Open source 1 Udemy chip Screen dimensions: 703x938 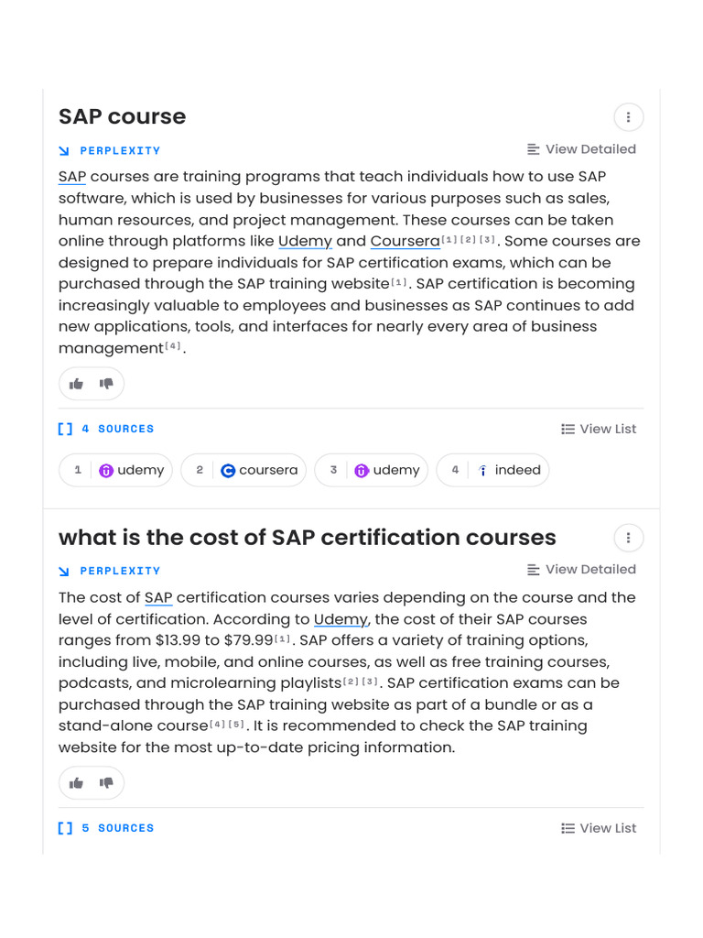click(116, 470)
